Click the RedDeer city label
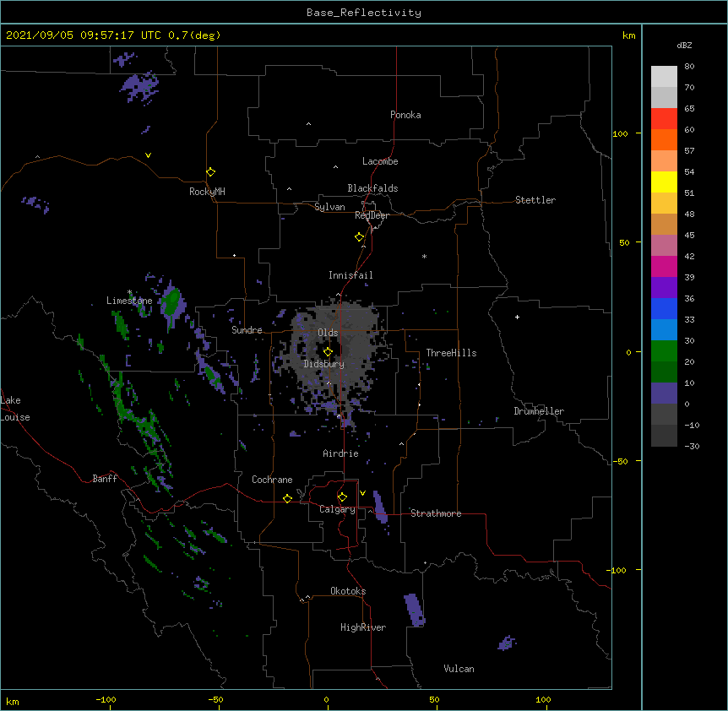This screenshot has height=711, width=728. click(372, 215)
